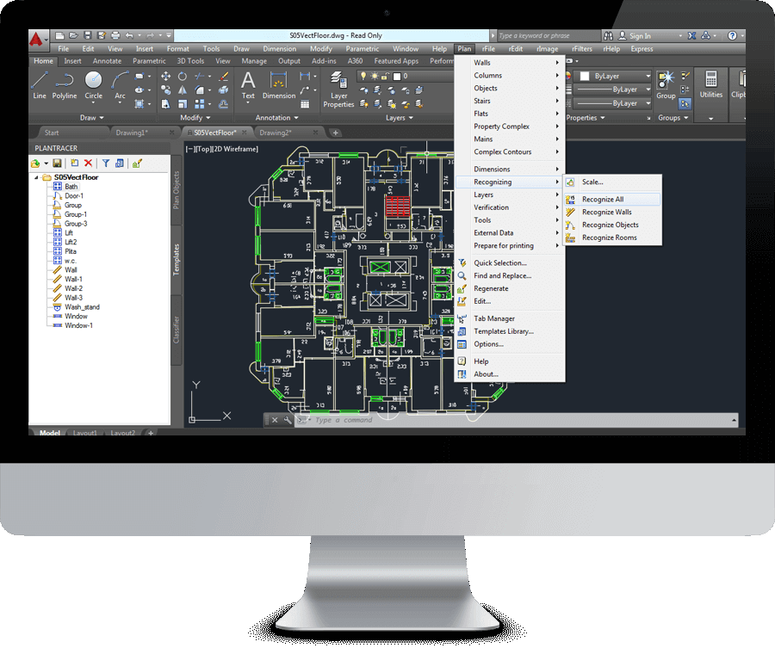
Task: Select the Polyline drawing tool
Action: point(64,84)
